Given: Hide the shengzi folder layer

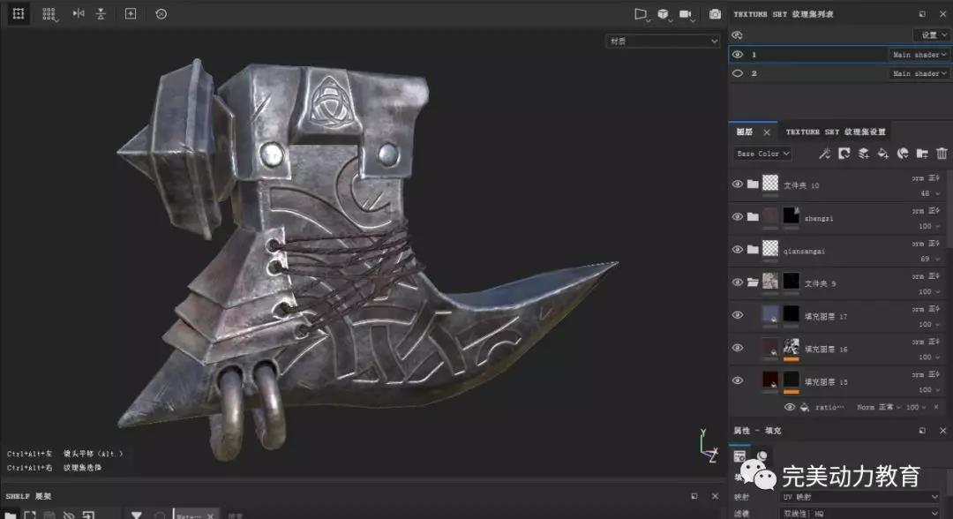Looking at the screenshot, I should point(738,216).
